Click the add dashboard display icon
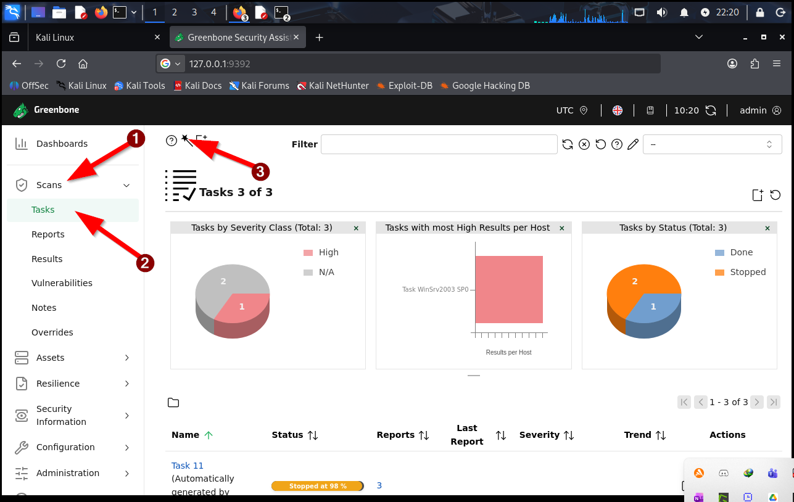This screenshot has height=502, width=794. click(758, 195)
